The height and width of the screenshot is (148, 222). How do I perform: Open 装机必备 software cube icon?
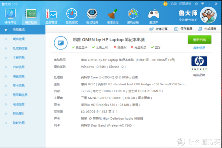pos(133,14)
